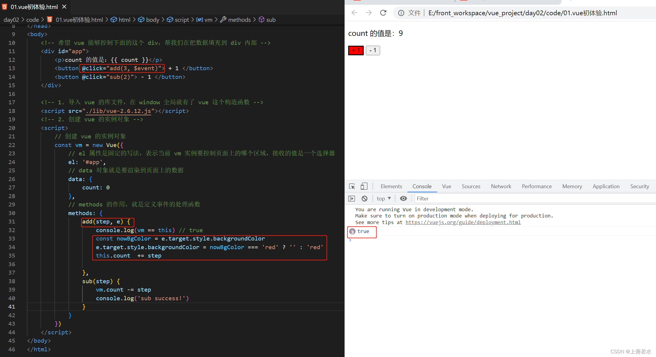Click the +1 red button on page
This screenshot has height=357, width=656.
coord(355,50)
